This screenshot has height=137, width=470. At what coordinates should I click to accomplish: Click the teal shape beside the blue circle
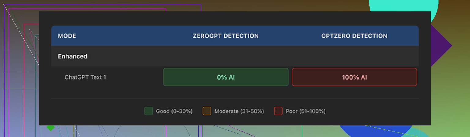pyautogui.click(x=421, y=133)
